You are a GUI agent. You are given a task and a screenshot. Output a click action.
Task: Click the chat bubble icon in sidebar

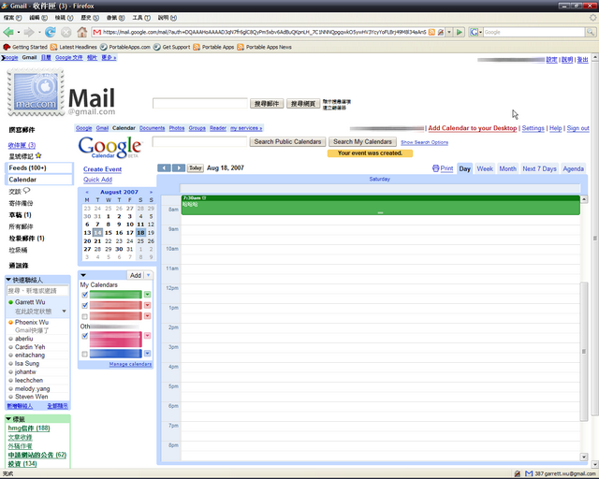coord(26,191)
